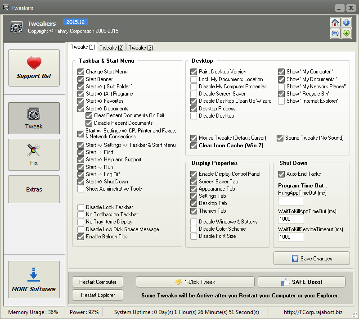
Task: Toggle Enable Baloon Tips checkbox
Action: (x=81, y=237)
